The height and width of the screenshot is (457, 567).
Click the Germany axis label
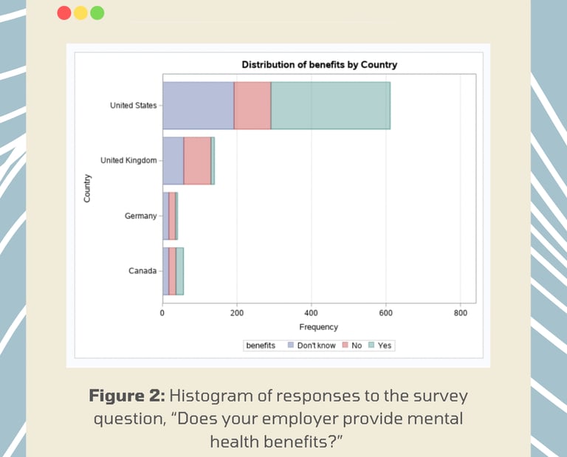click(x=140, y=216)
